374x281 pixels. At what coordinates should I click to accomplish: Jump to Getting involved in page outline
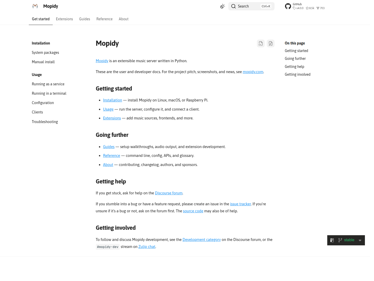pyautogui.click(x=298, y=74)
